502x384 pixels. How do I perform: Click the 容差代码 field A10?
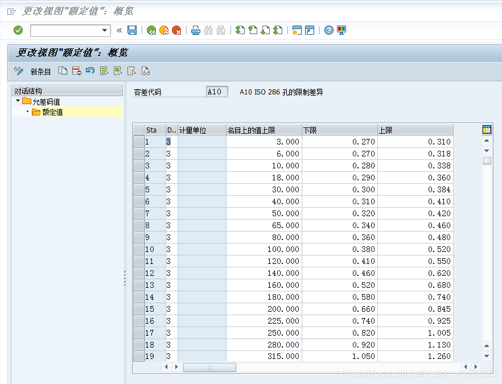tap(217, 92)
